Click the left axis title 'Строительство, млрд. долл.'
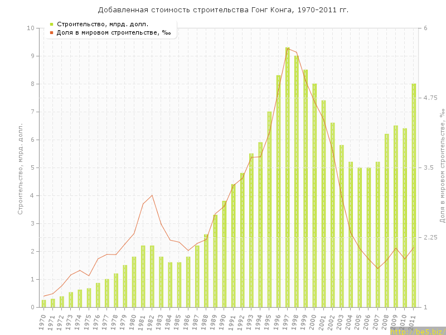The width and height of the screenshot is (446, 335). click(20, 167)
